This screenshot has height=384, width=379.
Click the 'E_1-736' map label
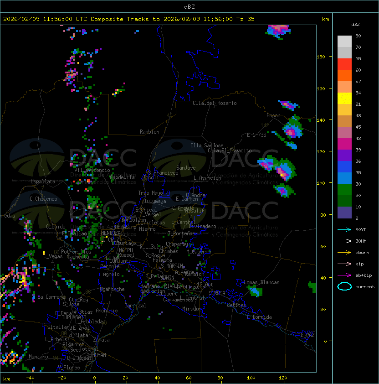pos(256,135)
